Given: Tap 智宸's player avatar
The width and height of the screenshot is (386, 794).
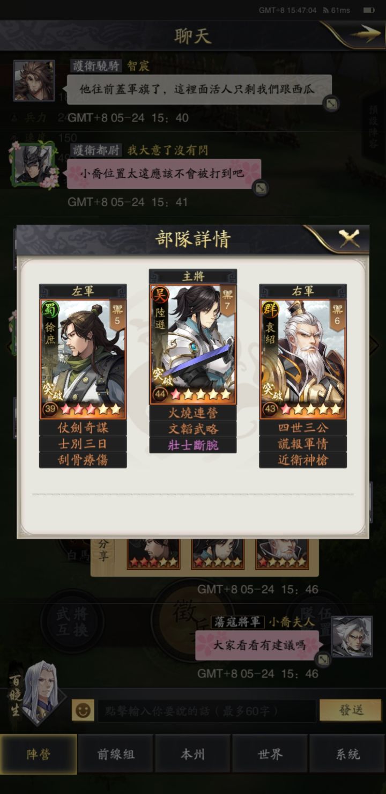Looking at the screenshot, I should click(x=34, y=80).
